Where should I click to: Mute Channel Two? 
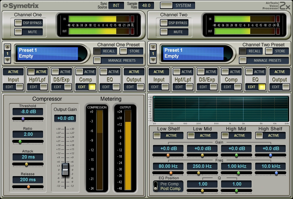click(x=174, y=32)
